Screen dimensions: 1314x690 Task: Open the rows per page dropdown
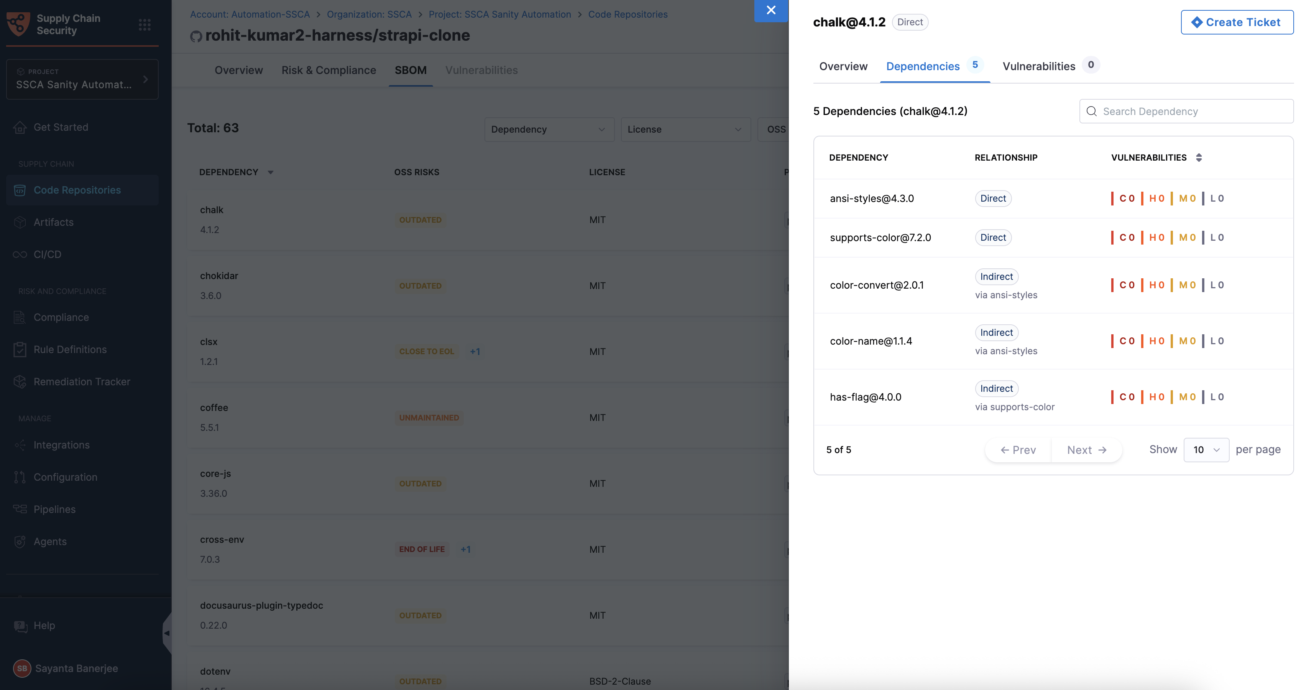click(x=1206, y=450)
